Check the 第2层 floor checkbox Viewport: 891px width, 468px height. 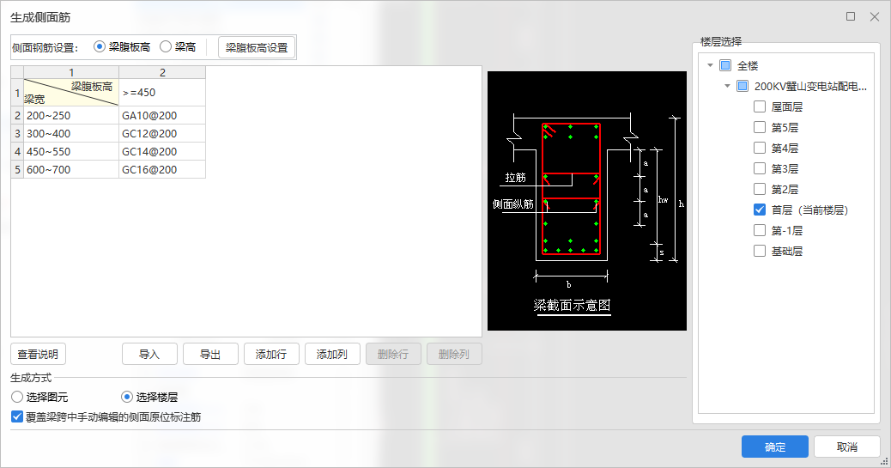pos(759,189)
